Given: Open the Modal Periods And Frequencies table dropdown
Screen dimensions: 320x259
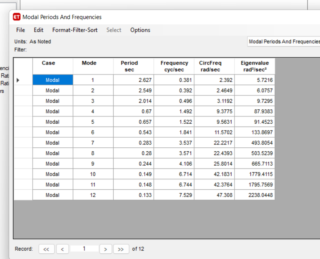Looking at the screenshot, I should point(284,42).
